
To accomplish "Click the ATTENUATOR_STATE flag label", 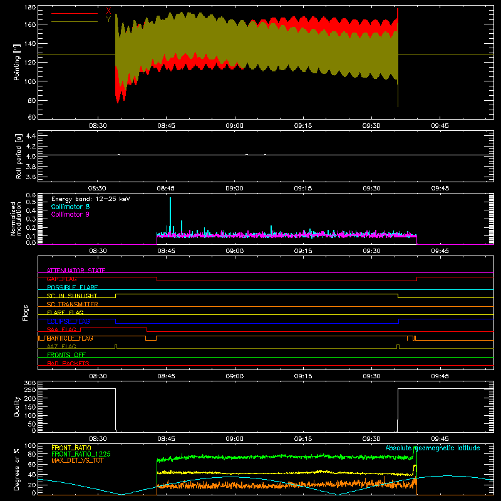I will pos(76,271).
